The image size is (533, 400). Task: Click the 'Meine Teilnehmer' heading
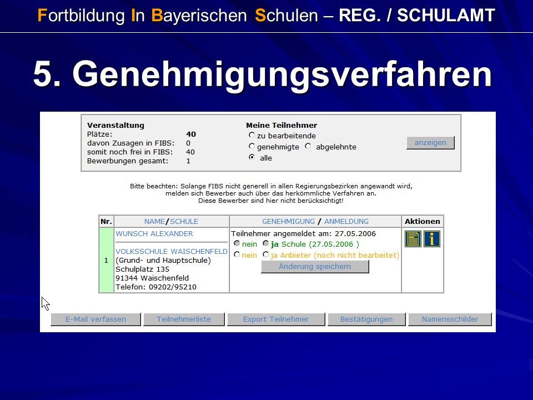[281, 125]
